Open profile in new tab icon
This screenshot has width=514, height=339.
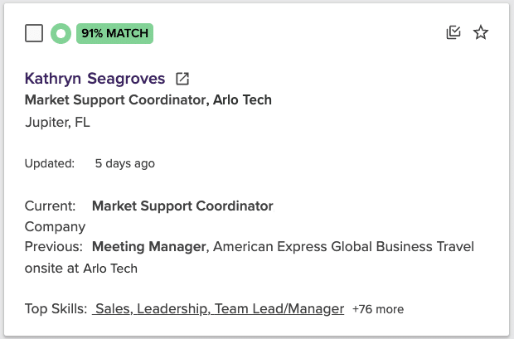point(182,79)
